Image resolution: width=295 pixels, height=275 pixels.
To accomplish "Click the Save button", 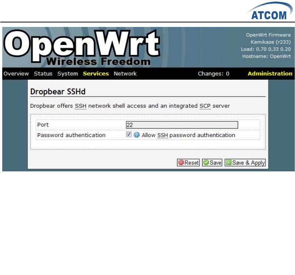I will [212, 163].
